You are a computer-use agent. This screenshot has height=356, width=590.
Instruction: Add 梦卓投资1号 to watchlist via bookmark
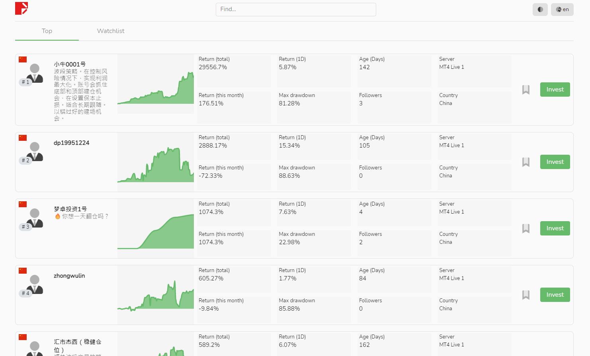(526, 229)
